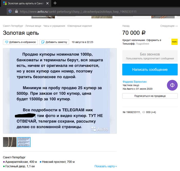The height and width of the screenshot is (171, 180).
Task: Close the Золотая цепь browser tab
Action: 47,3
